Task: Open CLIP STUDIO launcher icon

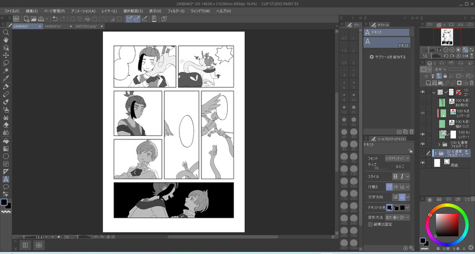Action: [x=16, y=19]
